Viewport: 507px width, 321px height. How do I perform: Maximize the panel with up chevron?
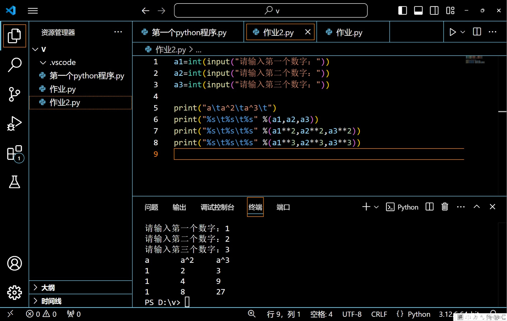tap(477, 207)
